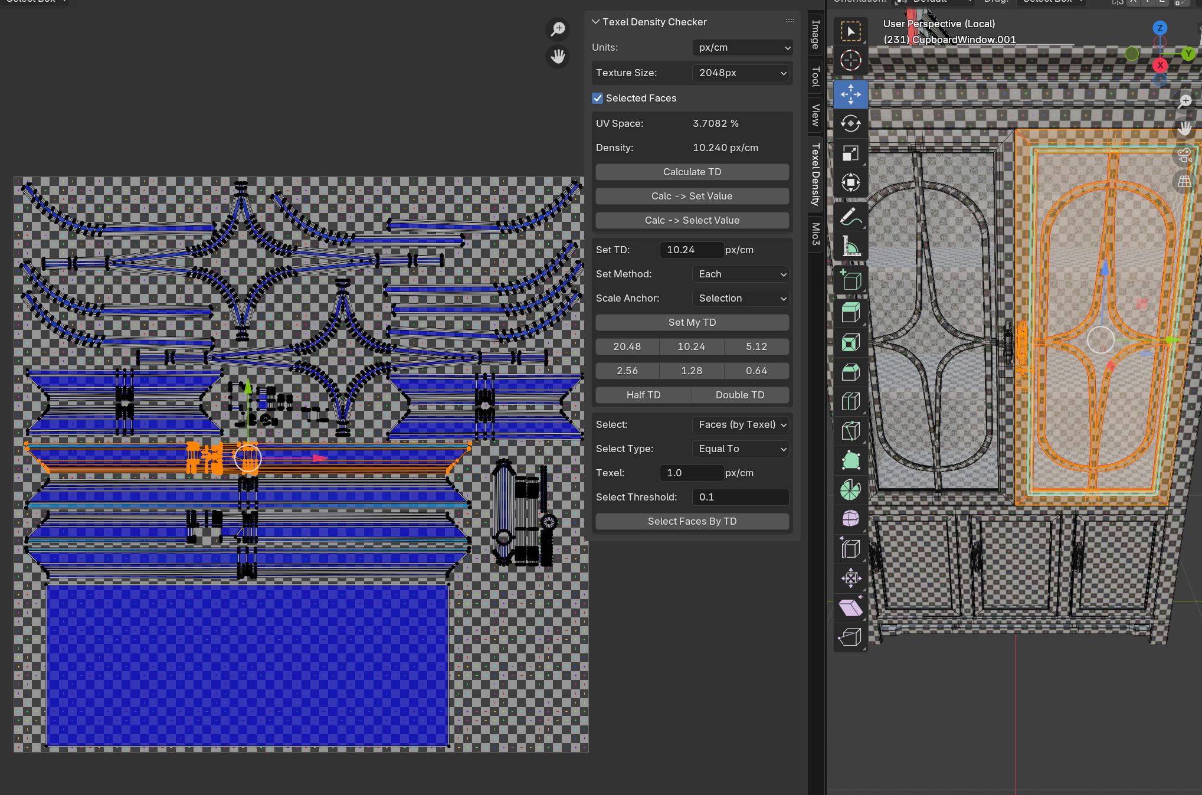Collapse the Texel Density Checker panel
Screen dimensions: 1202x795
point(596,22)
